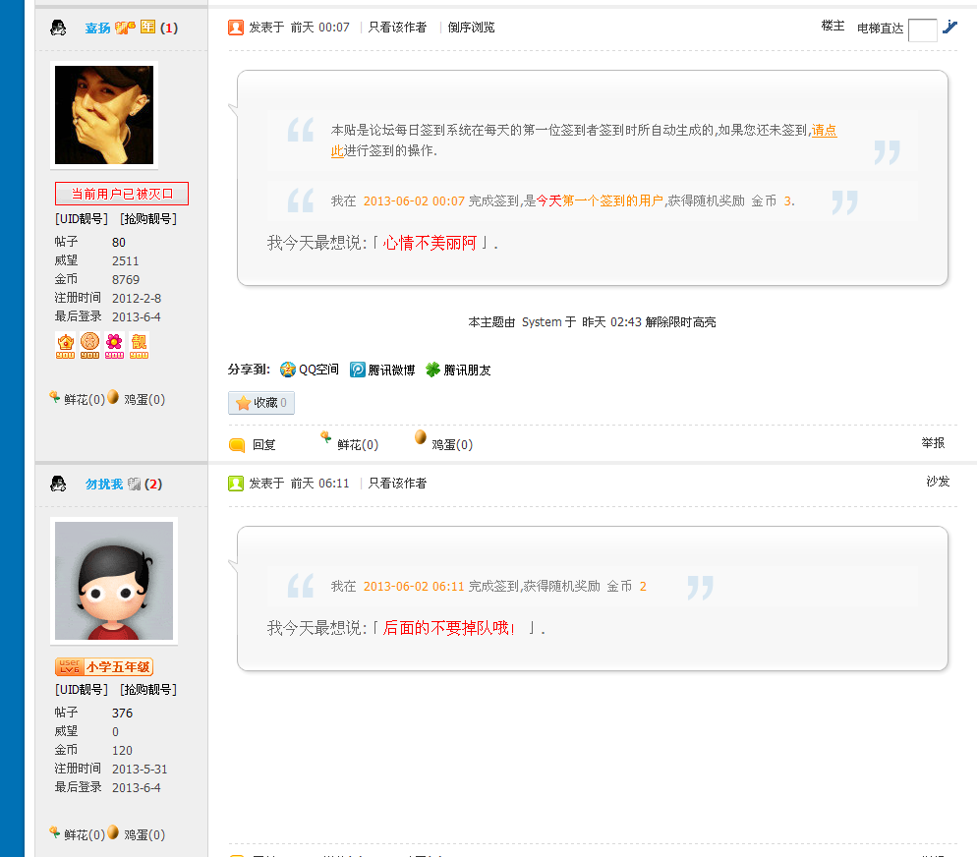This screenshot has width=977, height=857.
Task: Click the 当前用户已被灭口 status badge
Action: tap(122, 194)
